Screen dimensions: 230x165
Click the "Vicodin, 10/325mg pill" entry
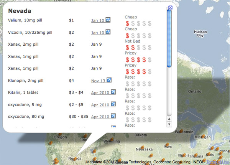pyautogui.click(x=30, y=33)
